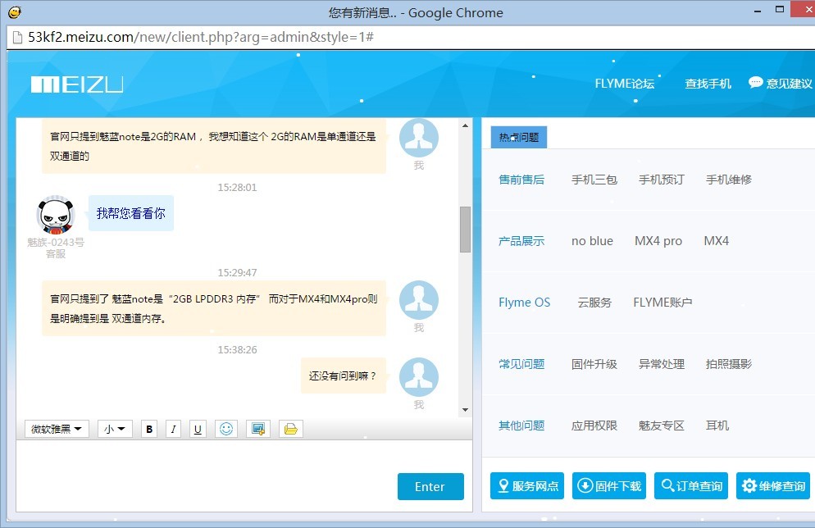Click the page icon in the address bar
Viewport: 815px width, 528px height.
pos(17,38)
